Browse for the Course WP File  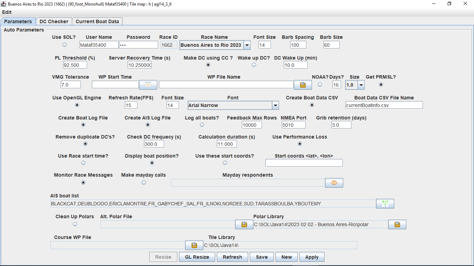(194, 245)
